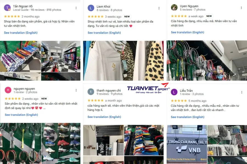
Task: View the shoe wall display photo
Action: point(61,143)
